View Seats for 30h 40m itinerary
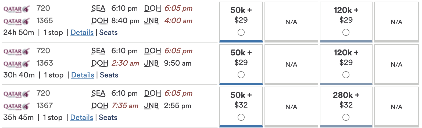 coord(109,75)
